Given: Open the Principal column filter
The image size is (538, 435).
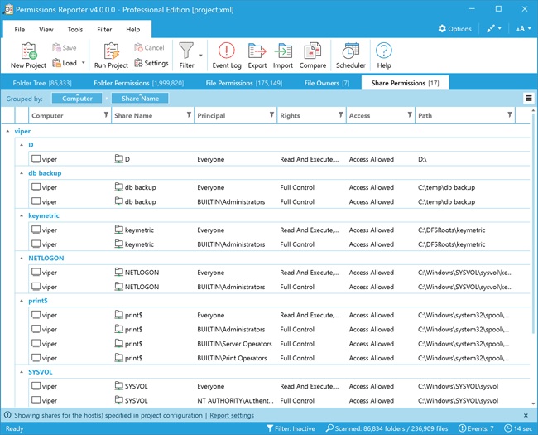Looking at the screenshot, I should 271,115.
